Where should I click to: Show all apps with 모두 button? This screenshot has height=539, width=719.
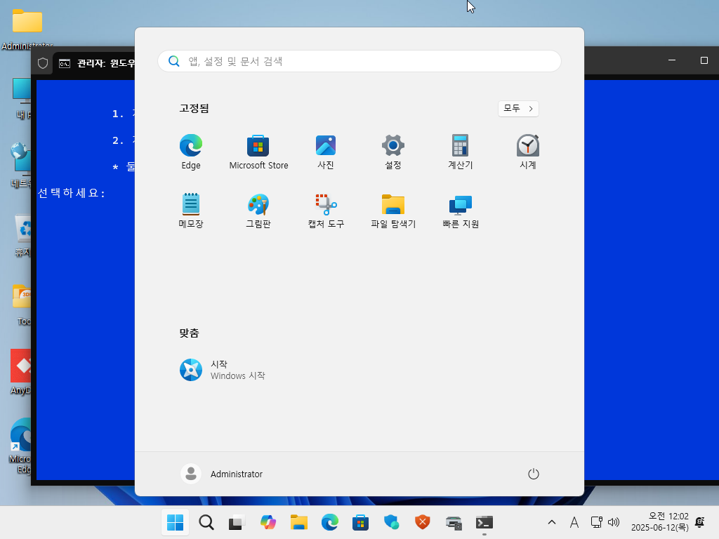point(518,109)
